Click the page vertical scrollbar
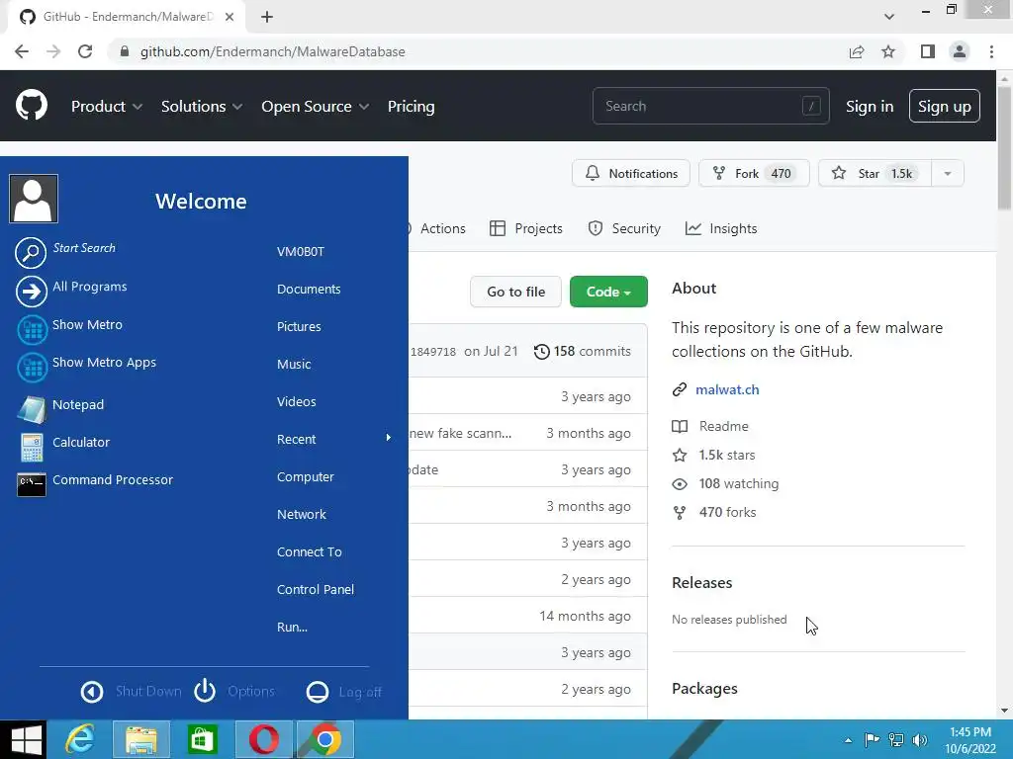The height and width of the screenshot is (759, 1013). 1004,148
